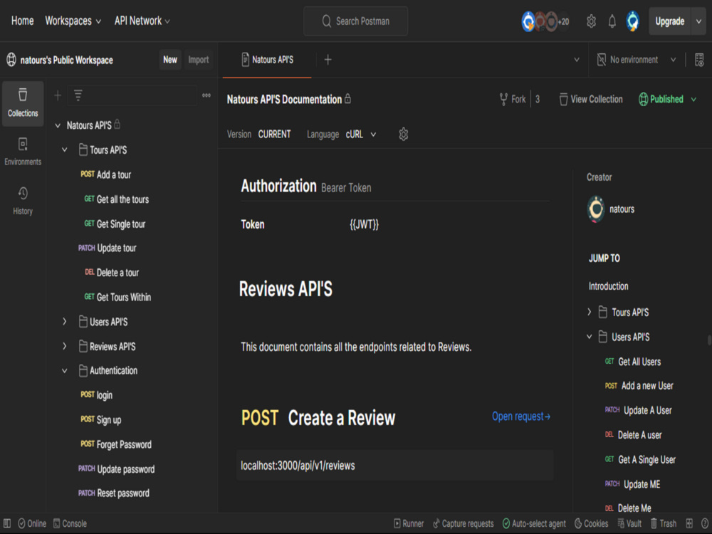Switch to the Natours API'S tab

268,60
